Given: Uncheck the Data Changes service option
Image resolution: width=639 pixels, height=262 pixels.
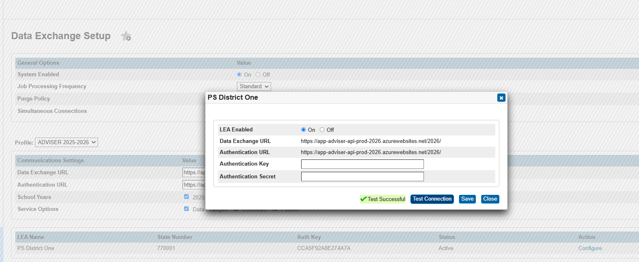Looking at the screenshot, I should tap(186, 209).
